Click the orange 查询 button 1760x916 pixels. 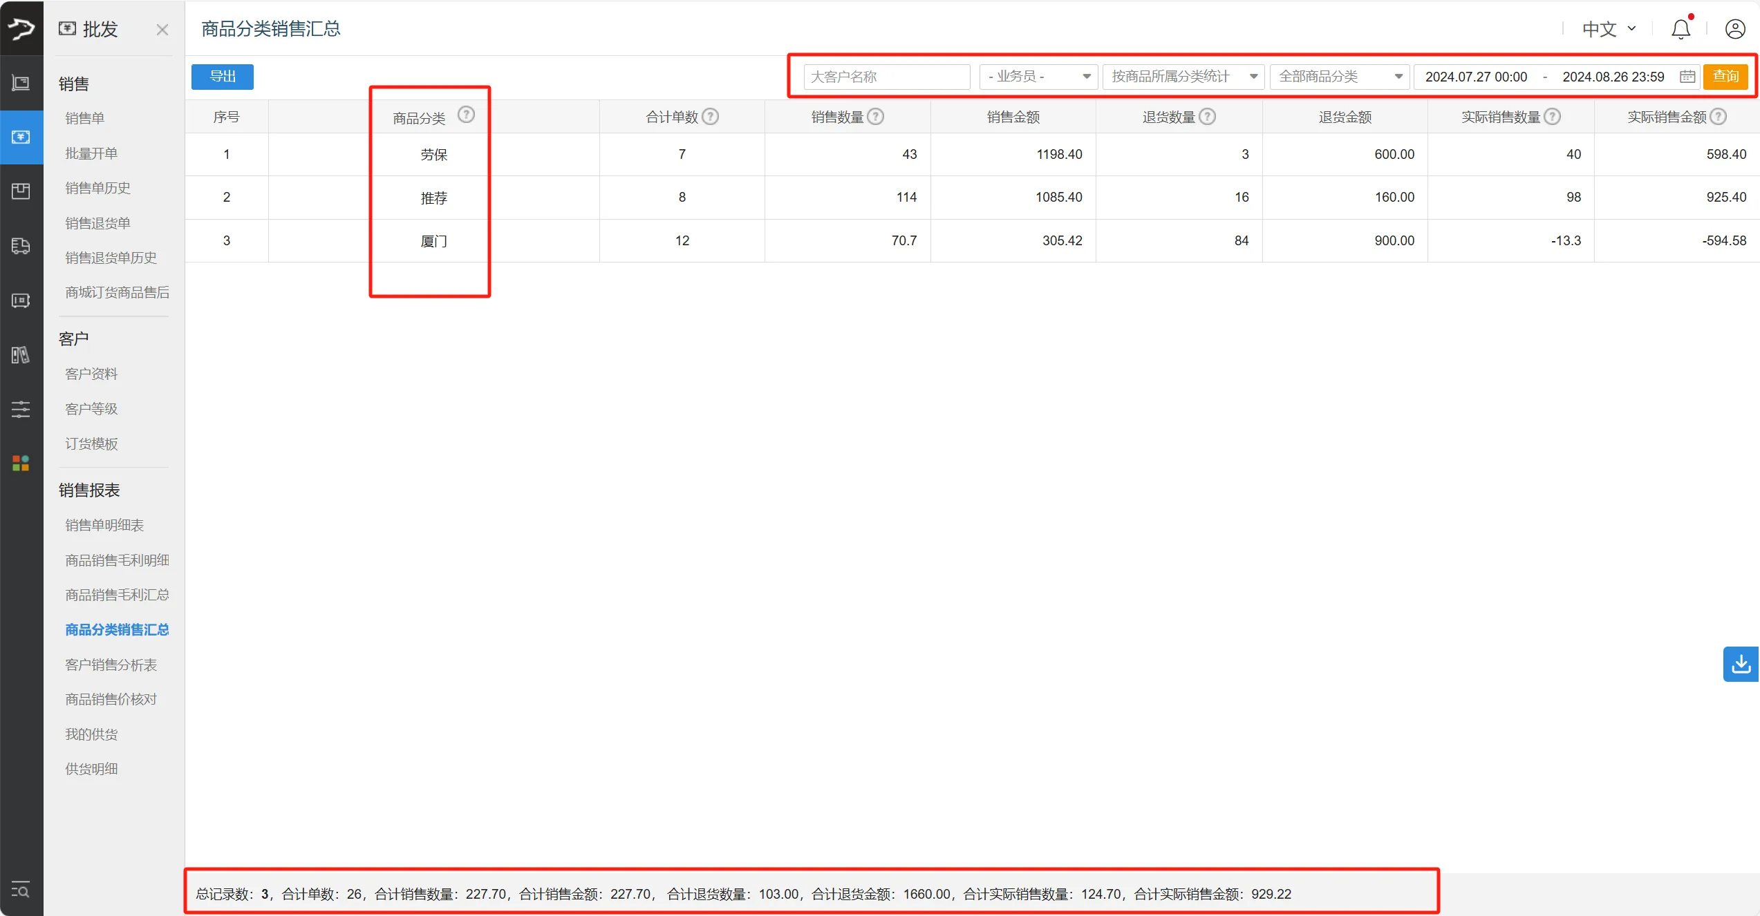pyautogui.click(x=1725, y=77)
